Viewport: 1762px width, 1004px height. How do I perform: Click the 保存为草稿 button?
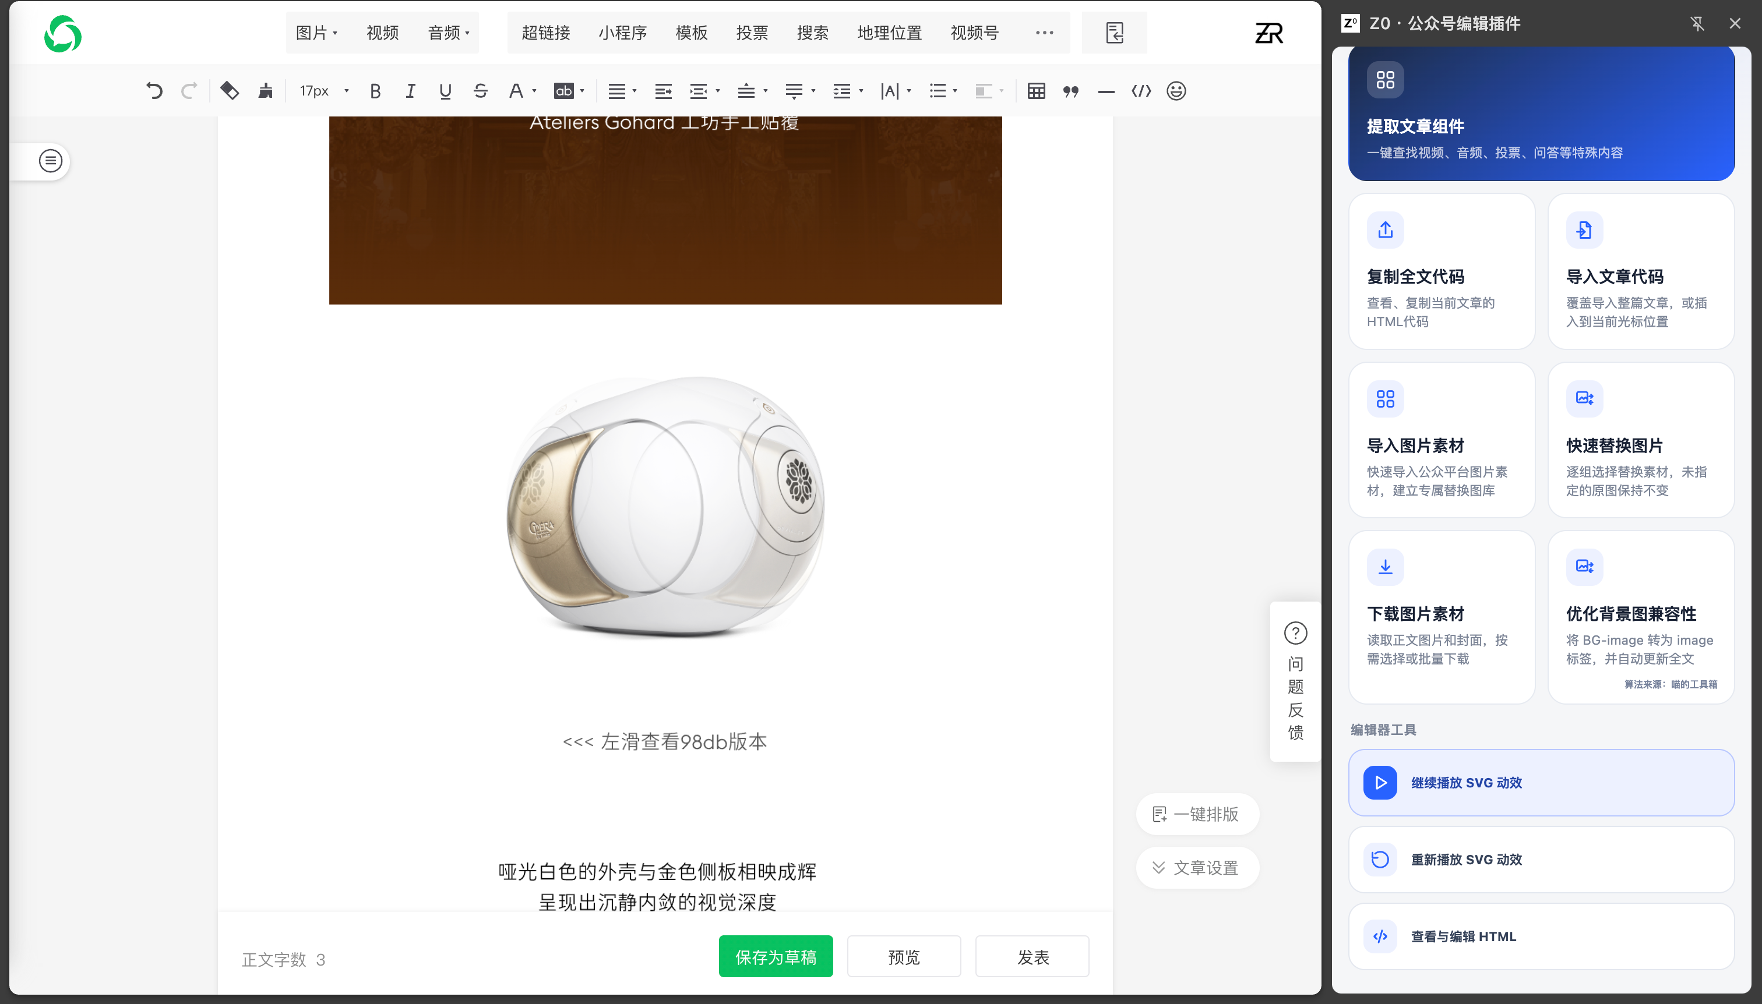click(776, 956)
